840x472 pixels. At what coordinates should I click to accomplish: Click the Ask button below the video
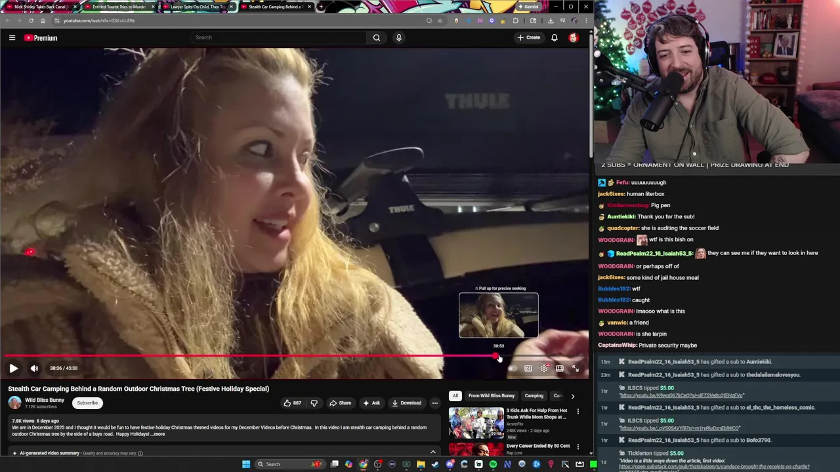point(371,403)
